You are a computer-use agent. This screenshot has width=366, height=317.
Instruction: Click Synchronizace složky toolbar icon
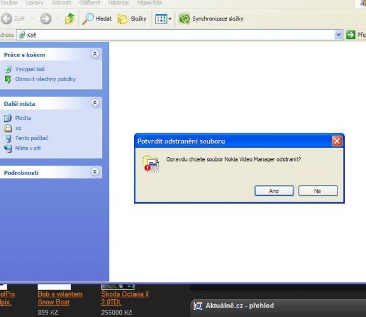[x=184, y=18]
